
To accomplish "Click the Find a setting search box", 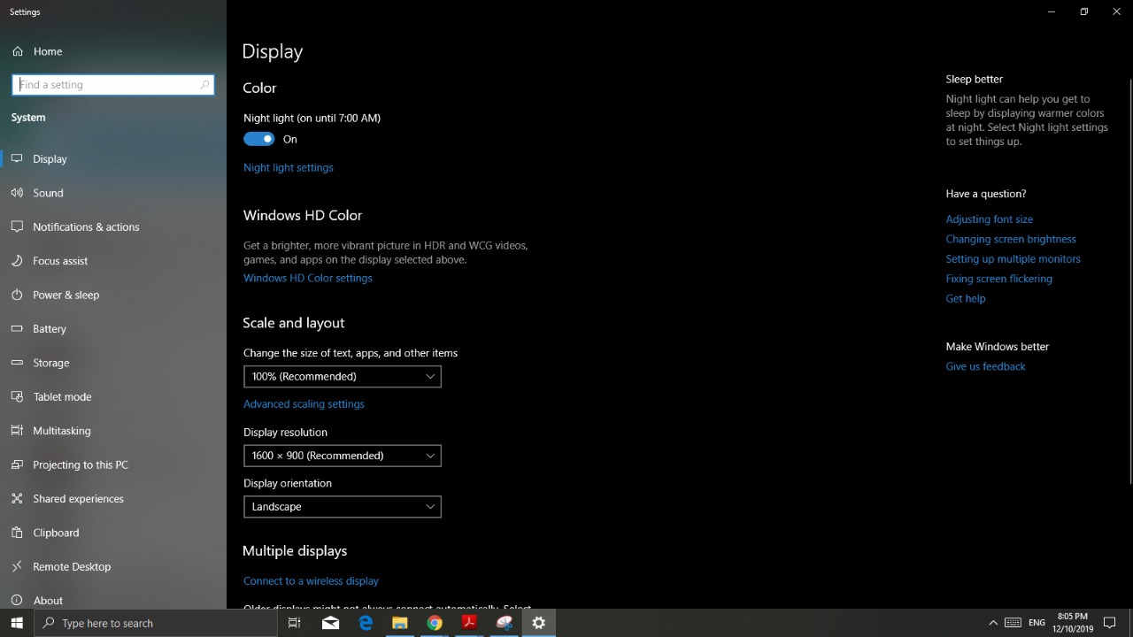I will 113,85.
